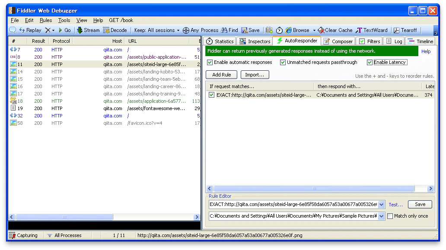Screen dimensions: 446x250
Task: Switch to the Filters tab
Action: (x=370, y=41)
